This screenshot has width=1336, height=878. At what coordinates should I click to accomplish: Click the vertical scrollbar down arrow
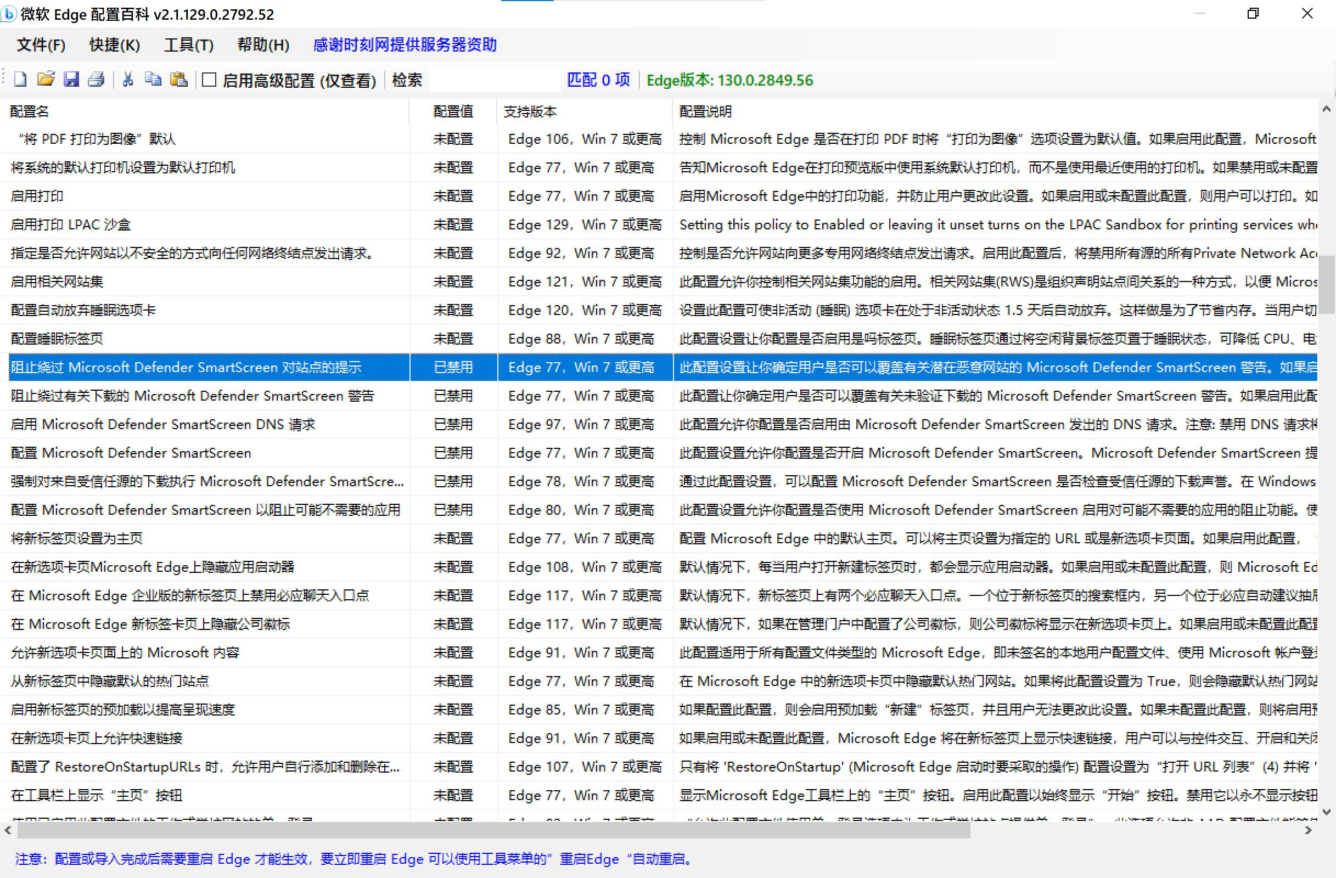(x=1327, y=812)
